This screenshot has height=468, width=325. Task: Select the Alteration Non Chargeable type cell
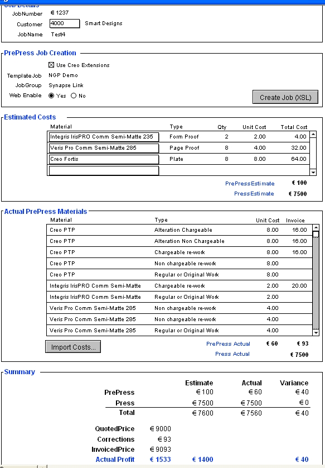190,241
